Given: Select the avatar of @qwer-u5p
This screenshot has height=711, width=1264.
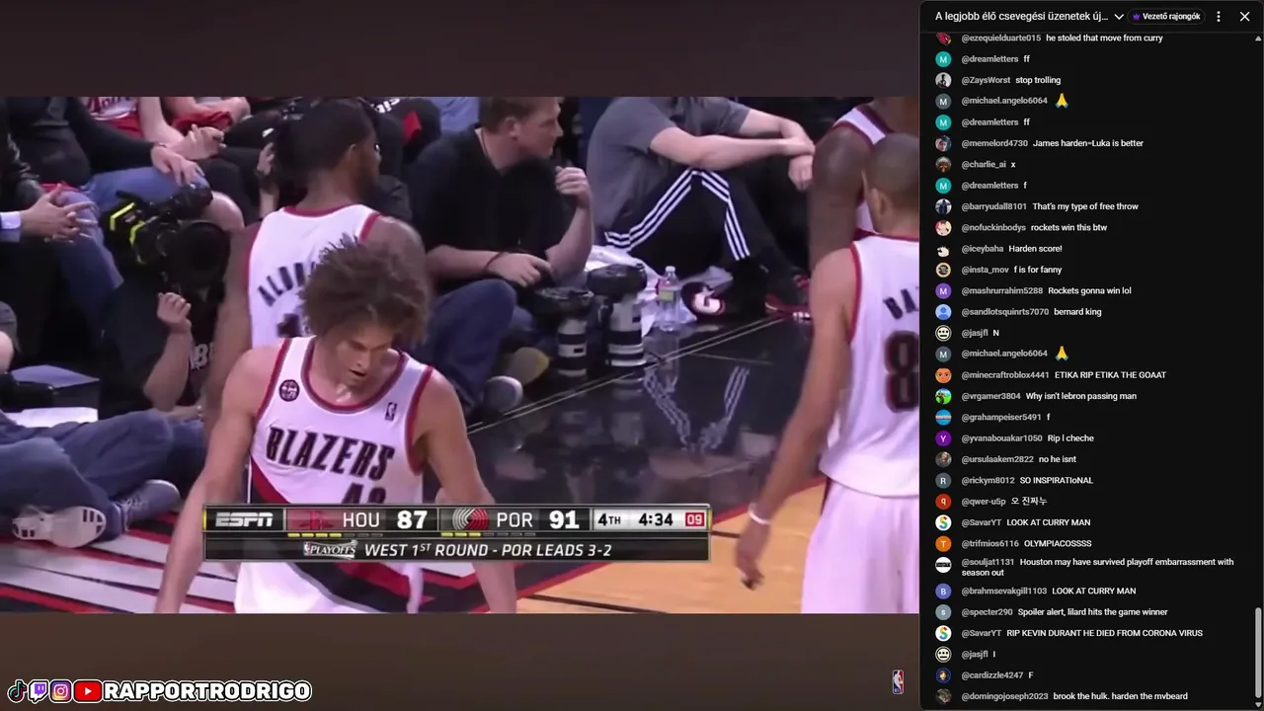Looking at the screenshot, I should tap(943, 502).
